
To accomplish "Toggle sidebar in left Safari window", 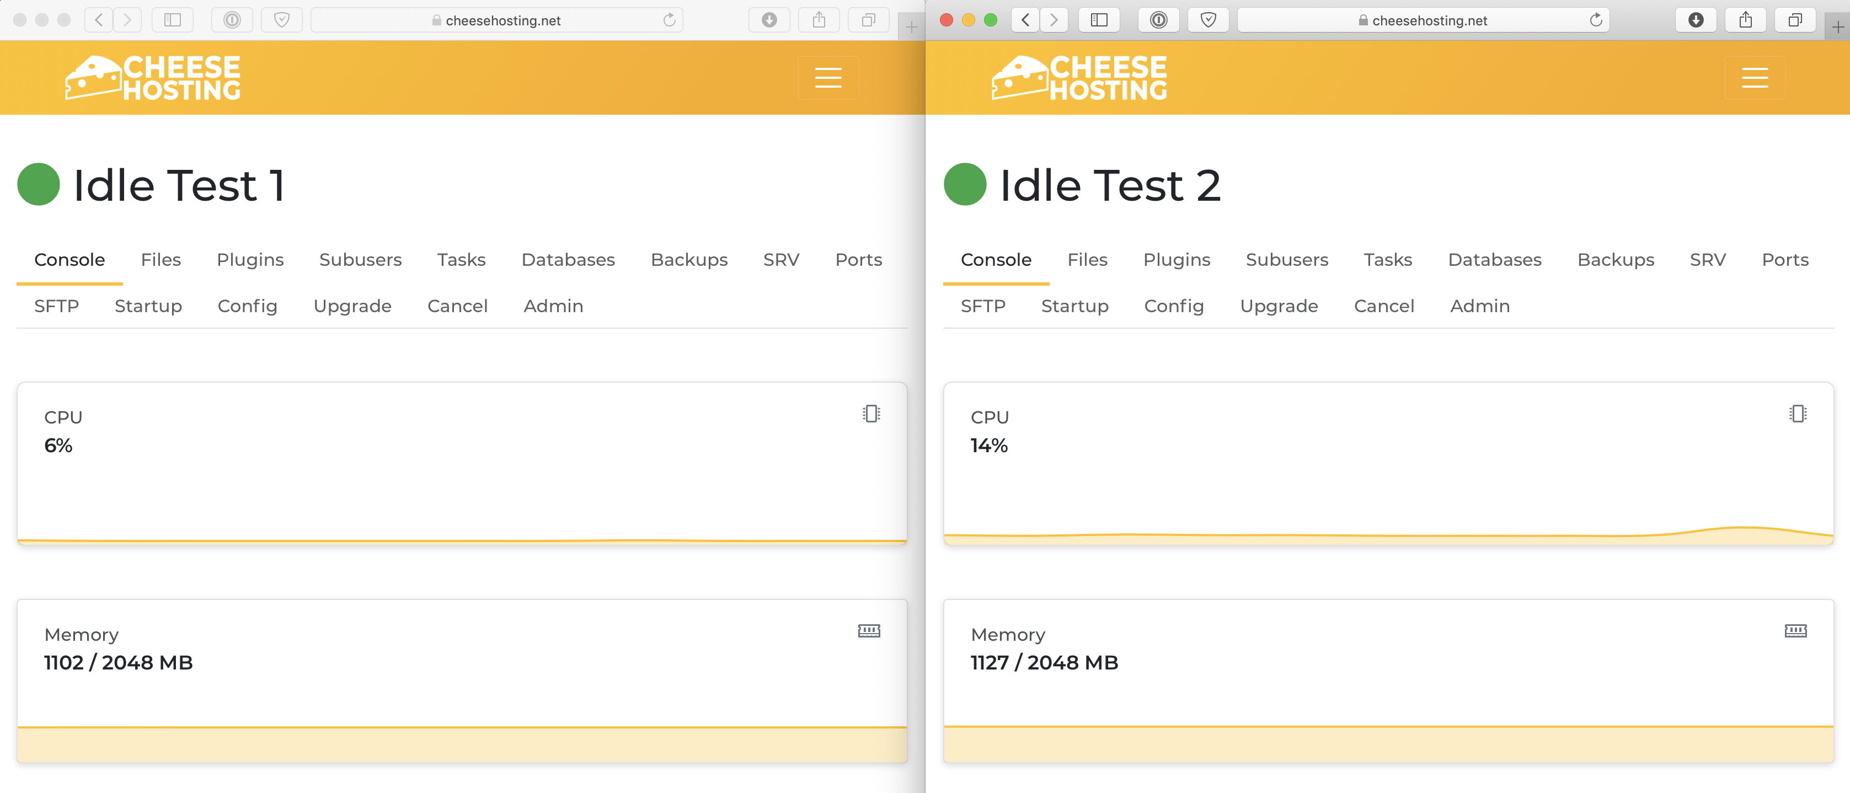I will point(172,20).
